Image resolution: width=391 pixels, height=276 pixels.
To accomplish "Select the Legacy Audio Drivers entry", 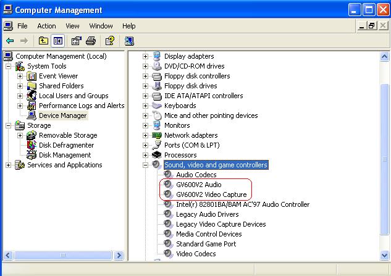I will click(207, 214).
